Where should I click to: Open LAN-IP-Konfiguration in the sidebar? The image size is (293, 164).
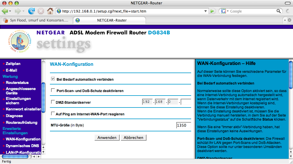(x=23, y=152)
